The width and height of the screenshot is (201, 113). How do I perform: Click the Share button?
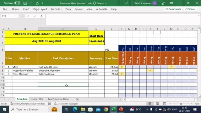coord(190,9)
